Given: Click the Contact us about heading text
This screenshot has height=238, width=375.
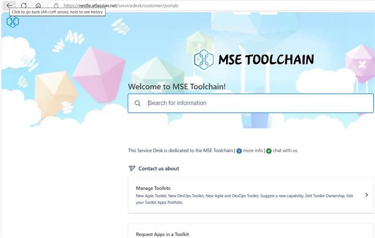Looking at the screenshot, I should click(x=158, y=169).
